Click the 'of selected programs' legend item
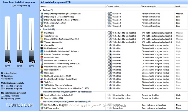Viewport: 188px width, 111px height. click(13, 86)
